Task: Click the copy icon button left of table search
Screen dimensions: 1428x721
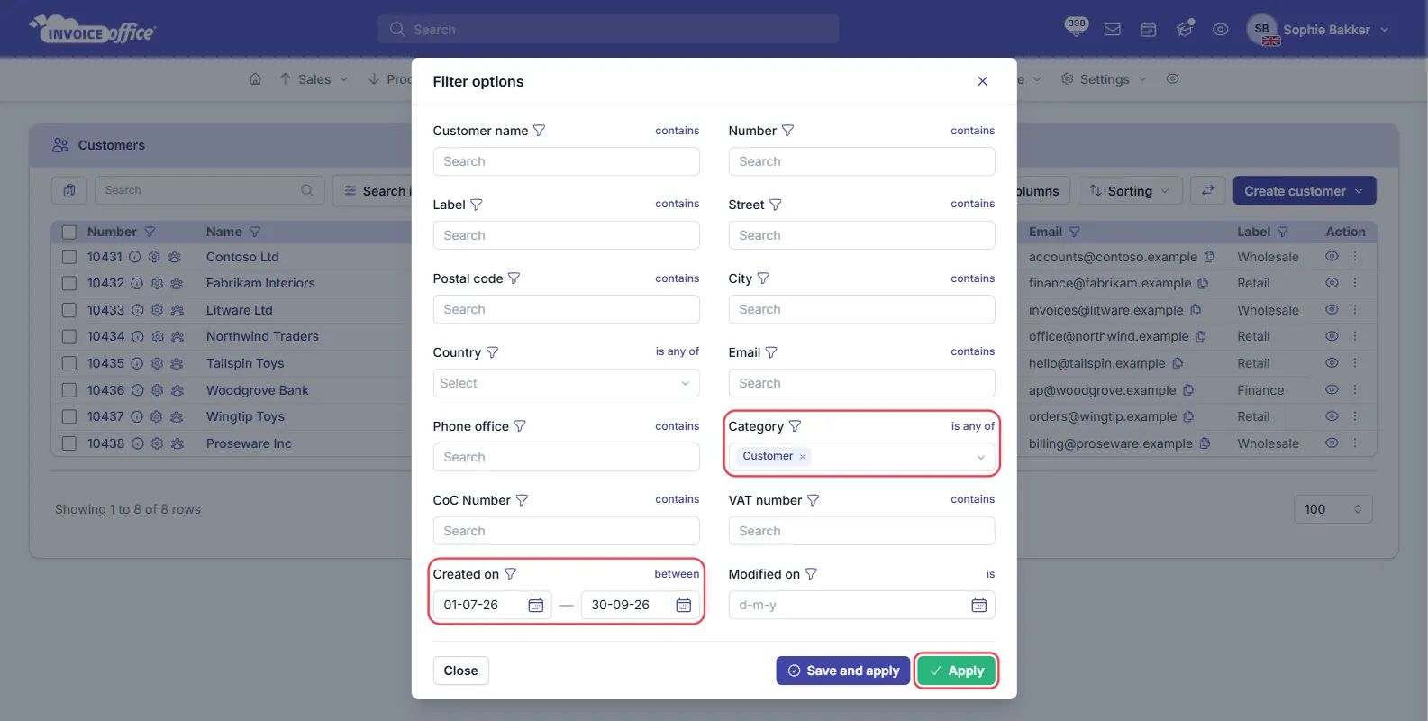Action: pos(69,191)
